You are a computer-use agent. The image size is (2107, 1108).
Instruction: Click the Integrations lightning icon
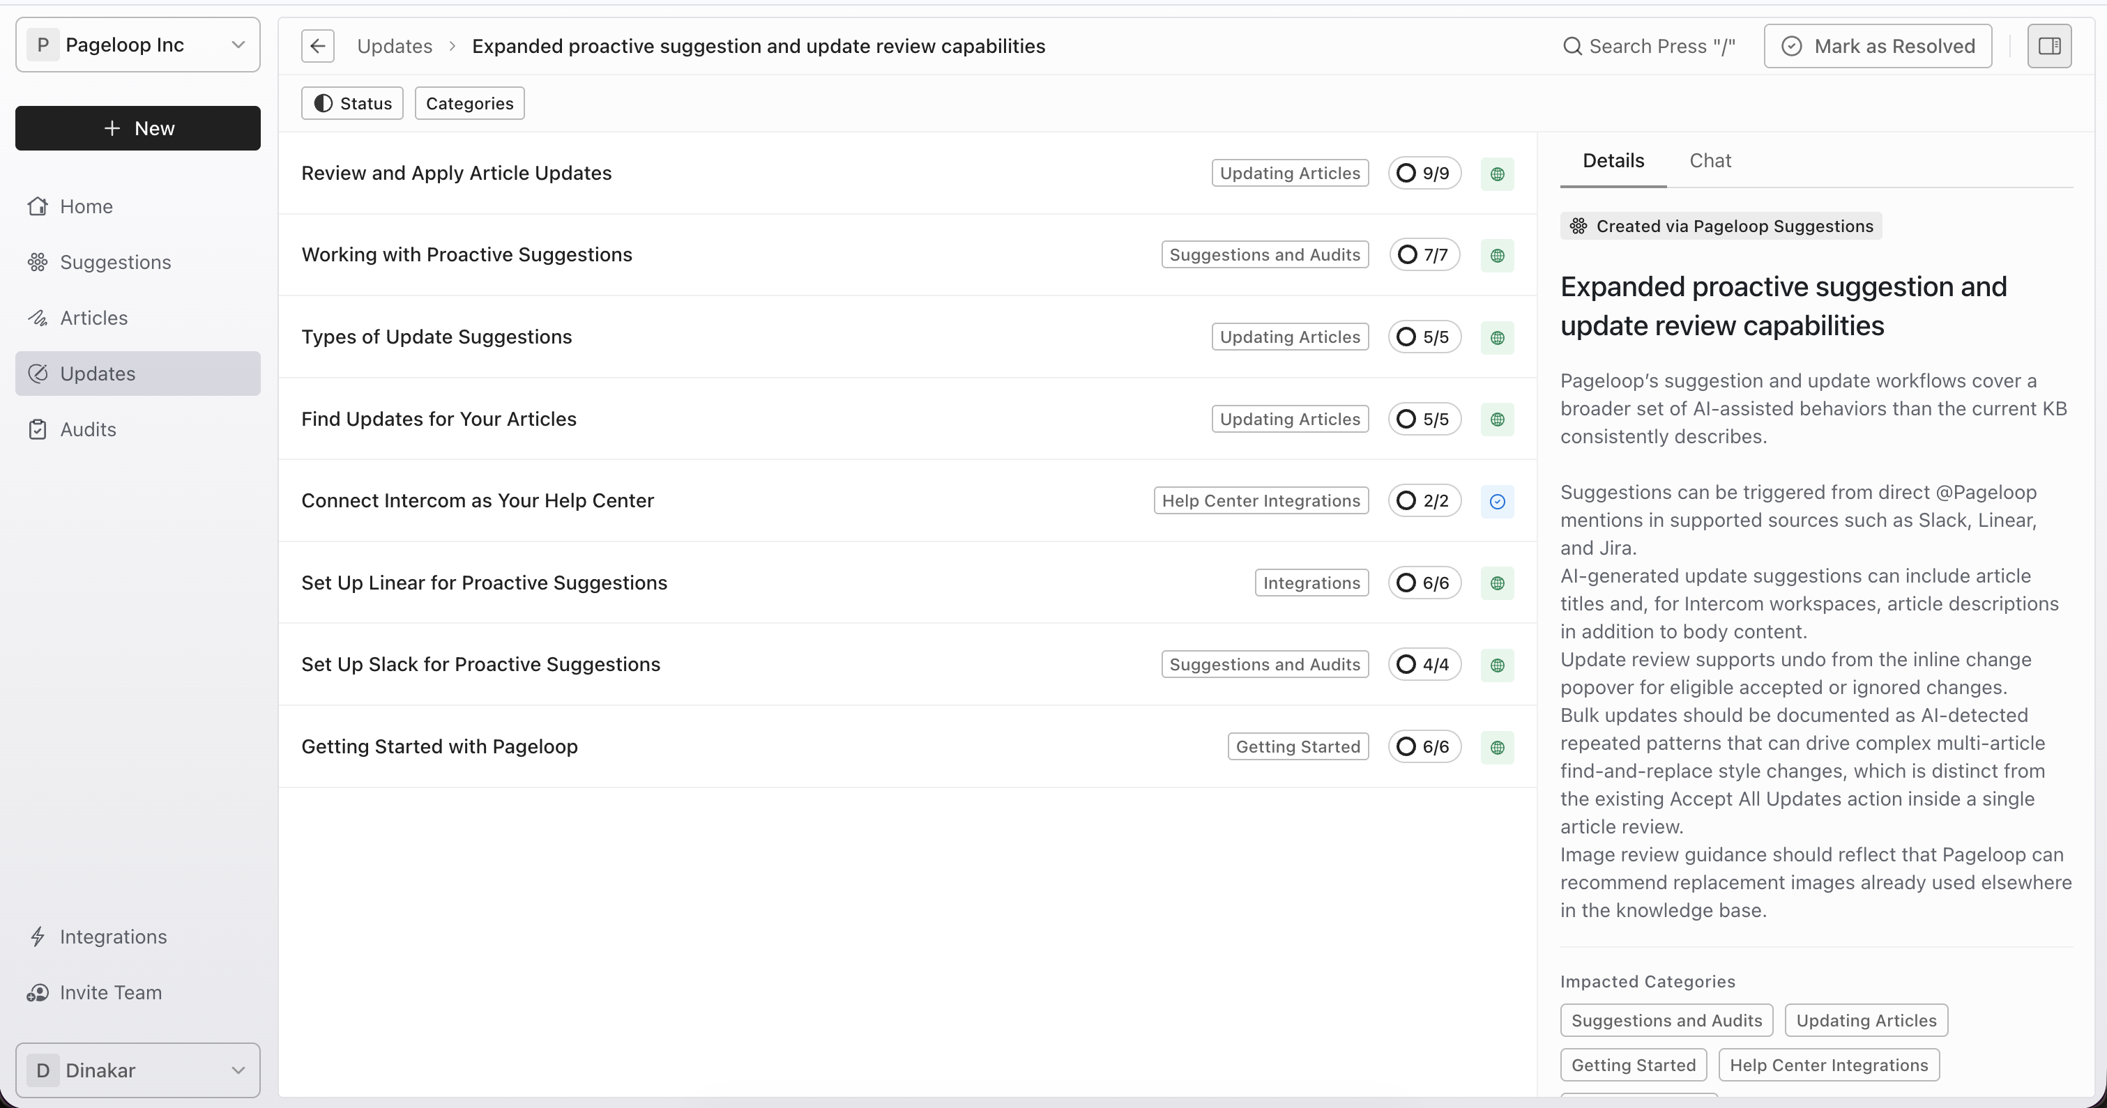38,937
